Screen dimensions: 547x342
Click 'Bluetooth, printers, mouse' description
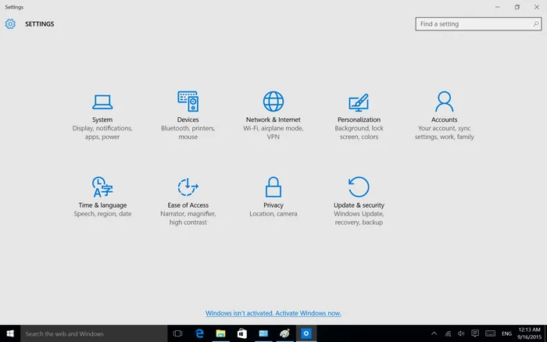188,133
